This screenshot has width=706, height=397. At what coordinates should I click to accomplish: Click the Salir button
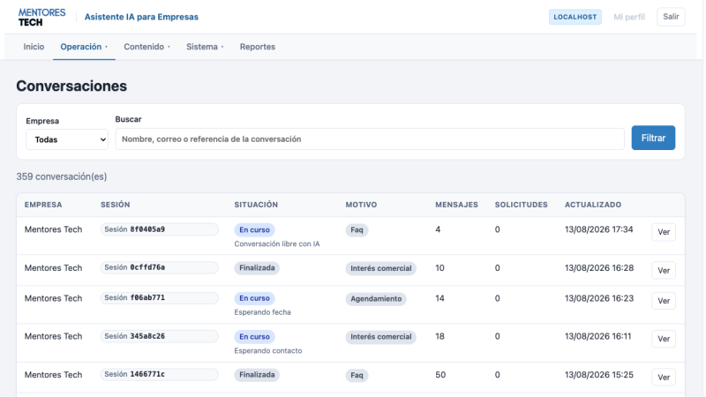tap(671, 17)
